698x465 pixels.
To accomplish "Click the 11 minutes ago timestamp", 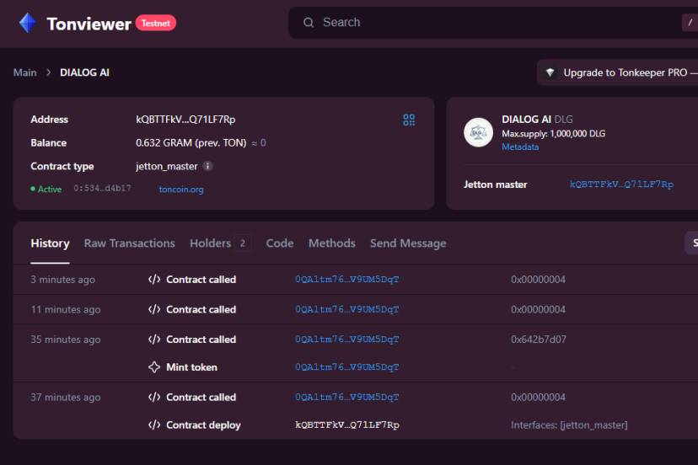I will [66, 309].
